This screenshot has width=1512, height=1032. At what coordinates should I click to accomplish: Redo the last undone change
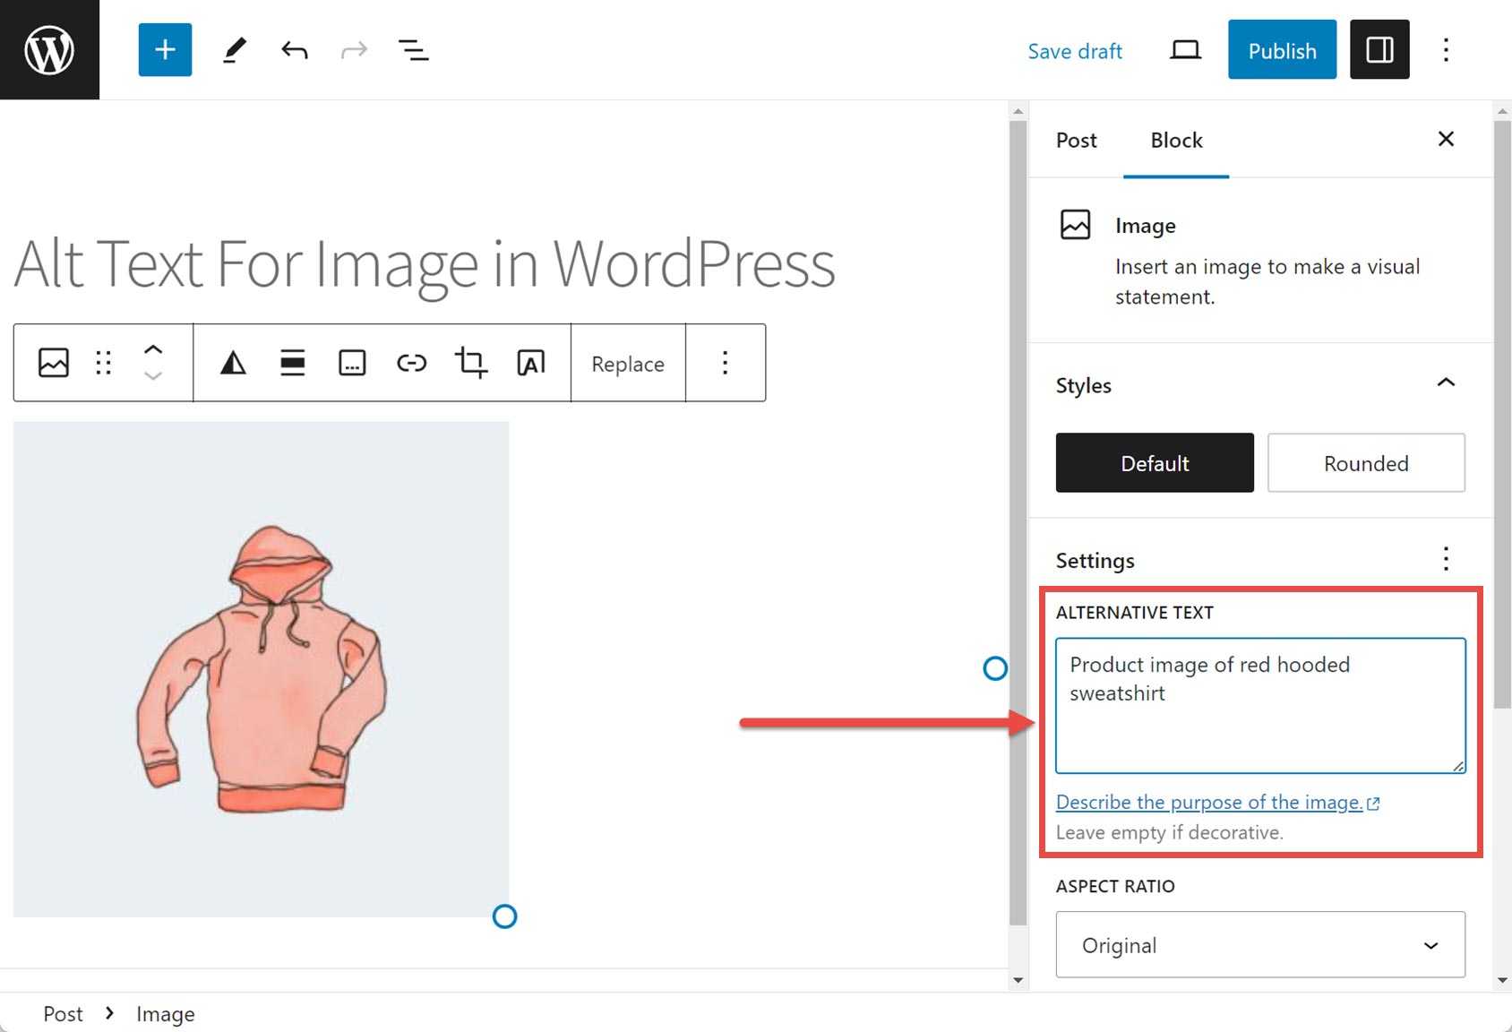coord(355,50)
